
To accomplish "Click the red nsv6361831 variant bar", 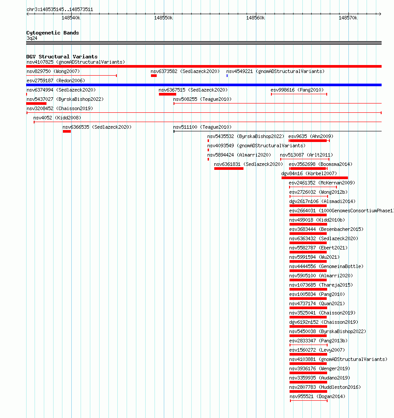I will pyautogui.click(x=229, y=169).
